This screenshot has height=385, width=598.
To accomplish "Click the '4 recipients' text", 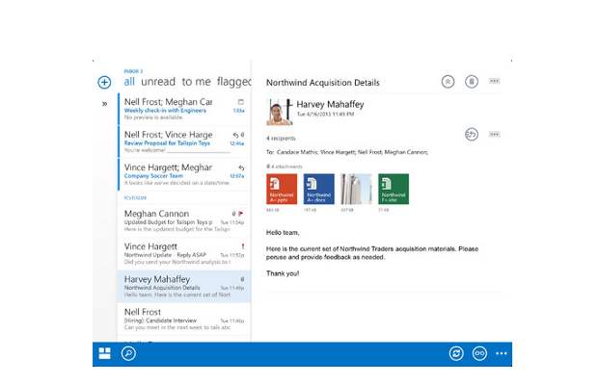I will click(x=281, y=138).
